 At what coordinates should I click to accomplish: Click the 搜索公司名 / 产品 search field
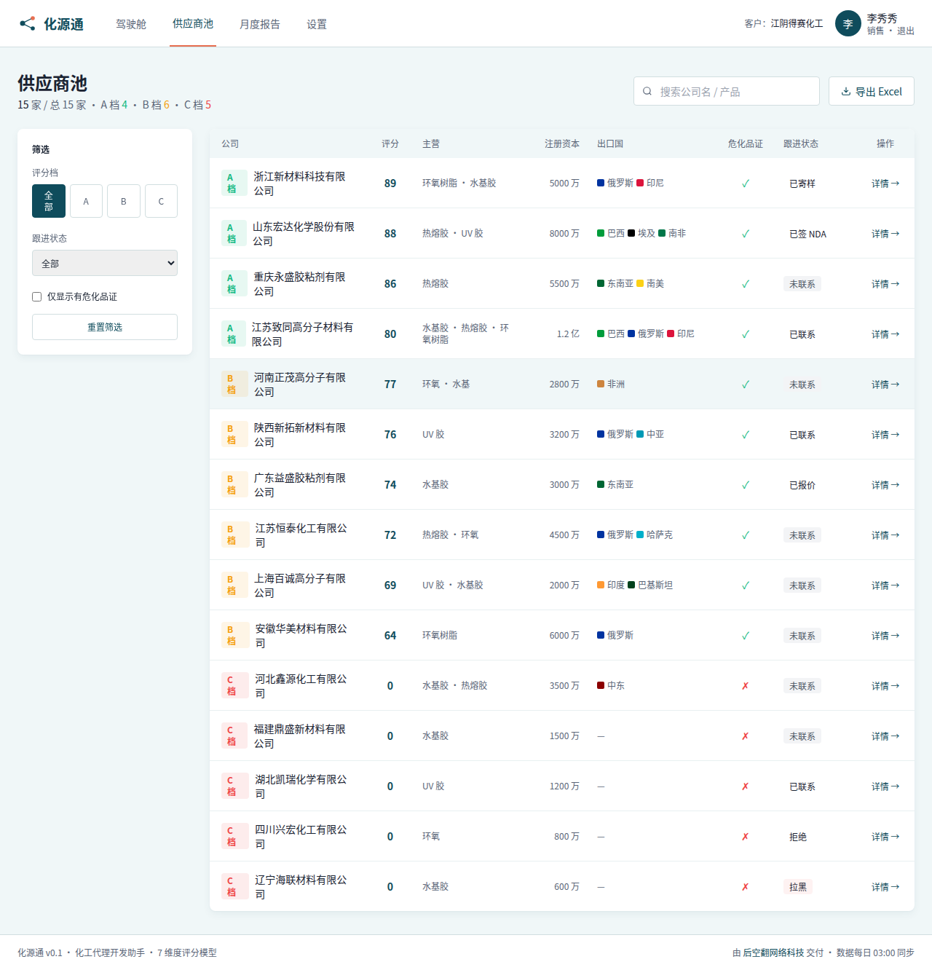click(x=727, y=91)
